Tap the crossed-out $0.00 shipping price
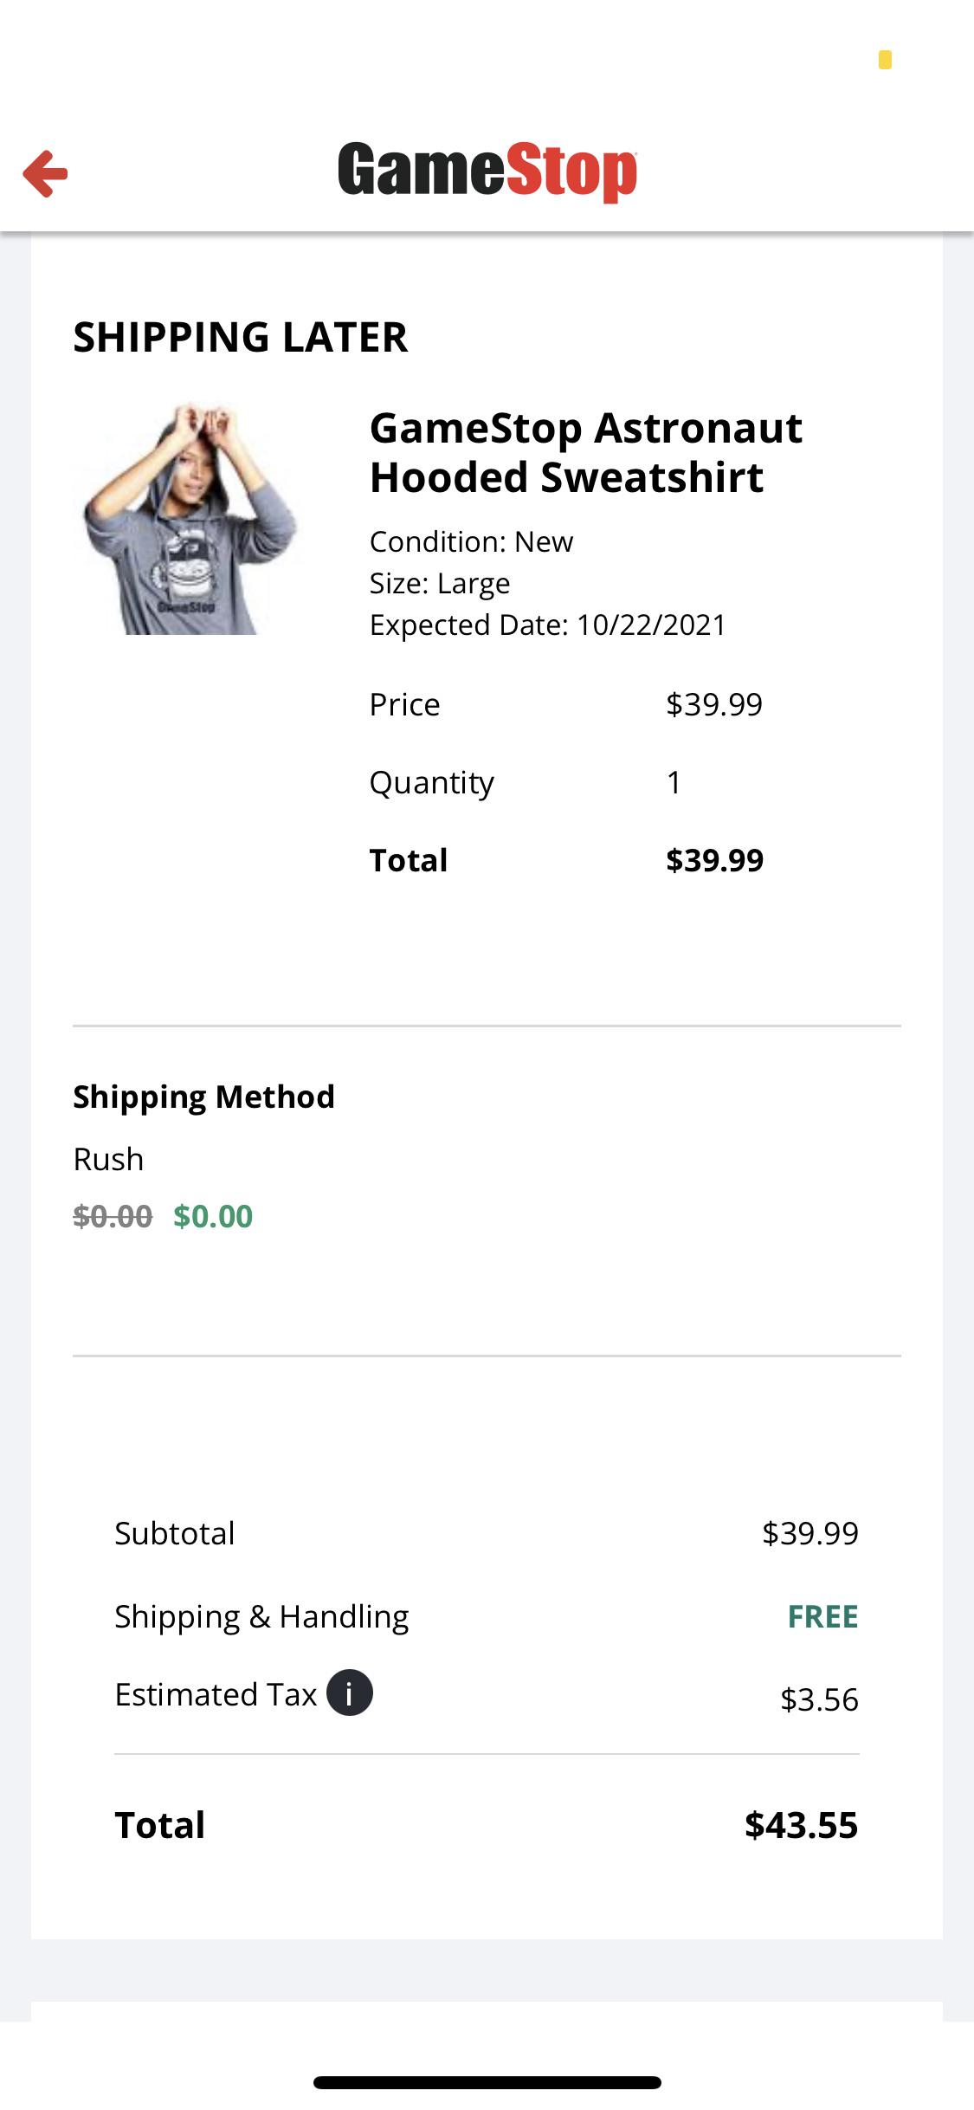Screen dimensions: 974x2110 (113, 1216)
